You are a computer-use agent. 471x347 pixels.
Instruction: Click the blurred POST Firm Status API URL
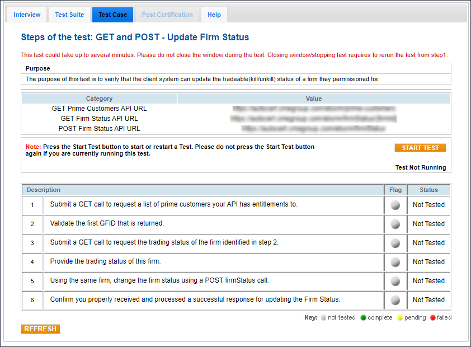(x=313, y=129)
